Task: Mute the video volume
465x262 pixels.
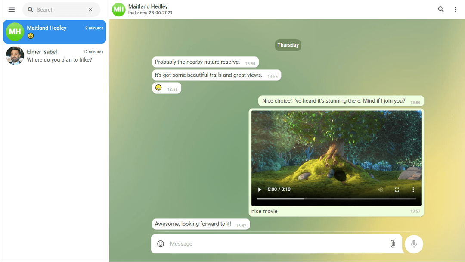Action: (381, 190)
